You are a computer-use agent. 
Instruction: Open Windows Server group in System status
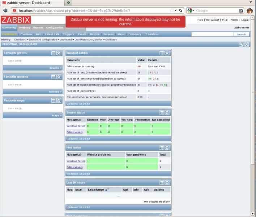coord(76,126)
